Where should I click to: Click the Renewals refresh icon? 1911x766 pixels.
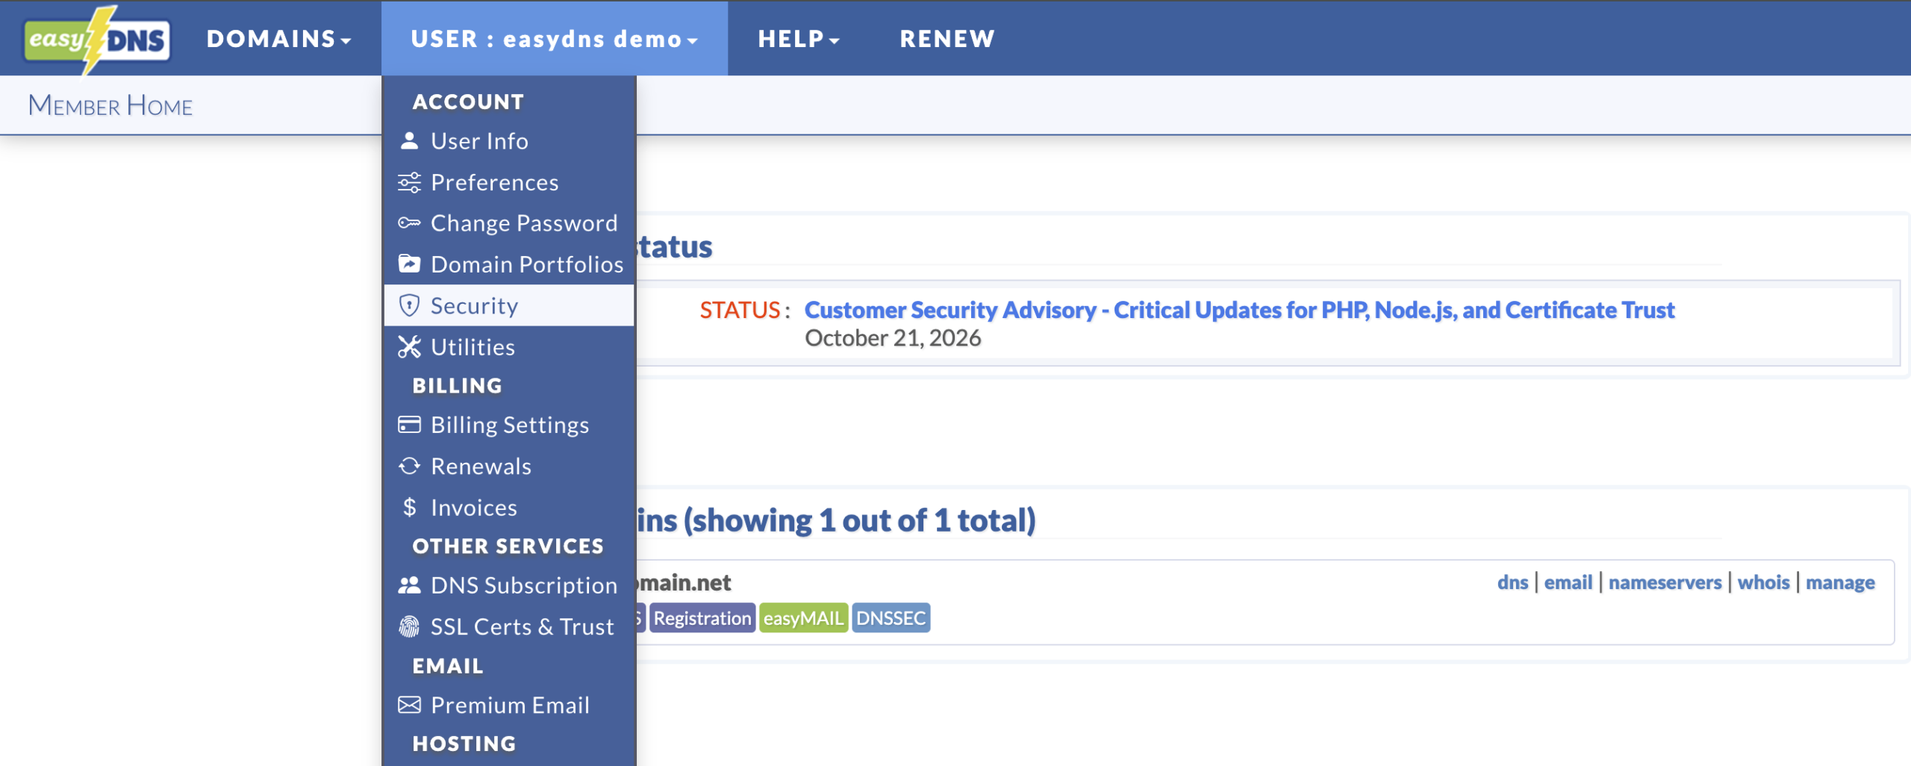point(409,466)
